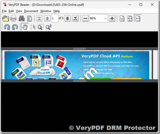Viewport: 160px width, 134px height.
Task: Click the Print icon
Action: (13, 19)
